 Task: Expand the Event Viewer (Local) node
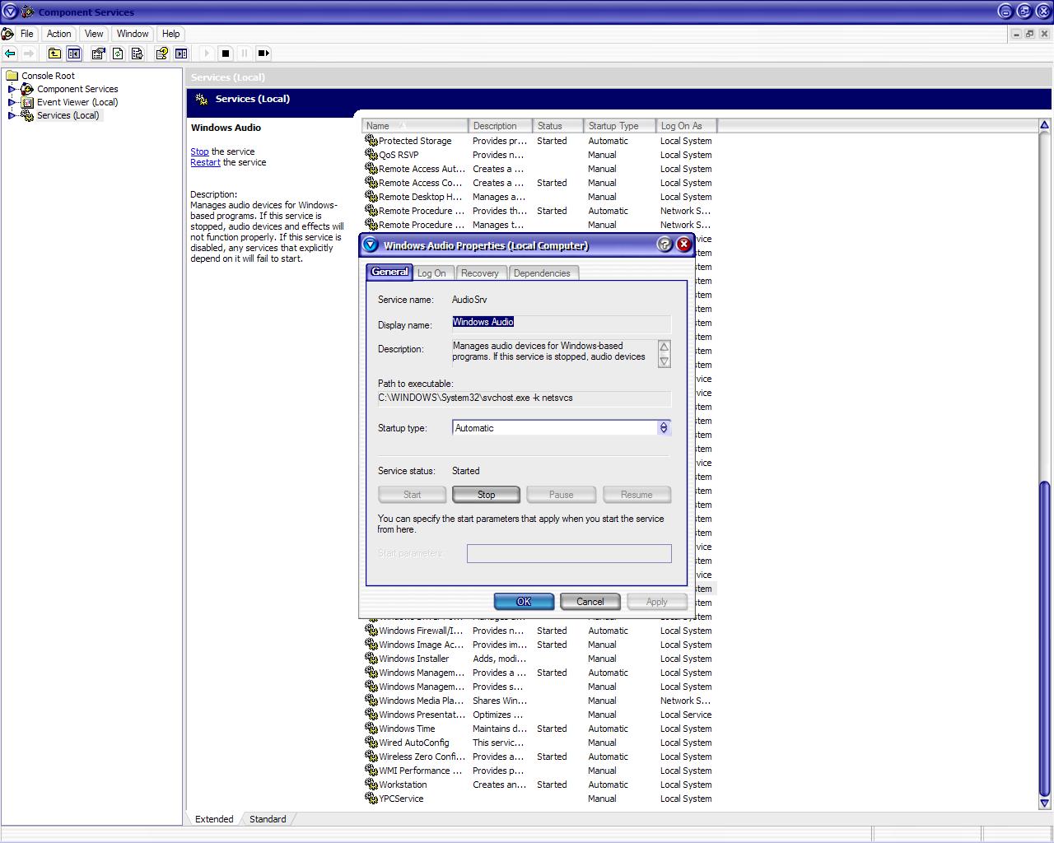(x=12, y=102)
